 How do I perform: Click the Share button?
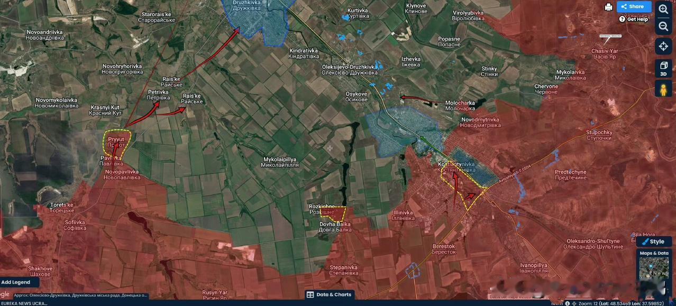pyautogui.click(x=634, y=7)
